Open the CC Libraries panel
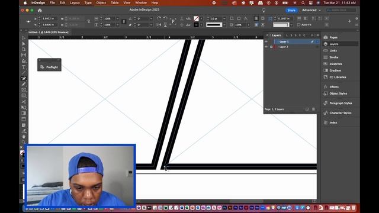 [338, 77]
